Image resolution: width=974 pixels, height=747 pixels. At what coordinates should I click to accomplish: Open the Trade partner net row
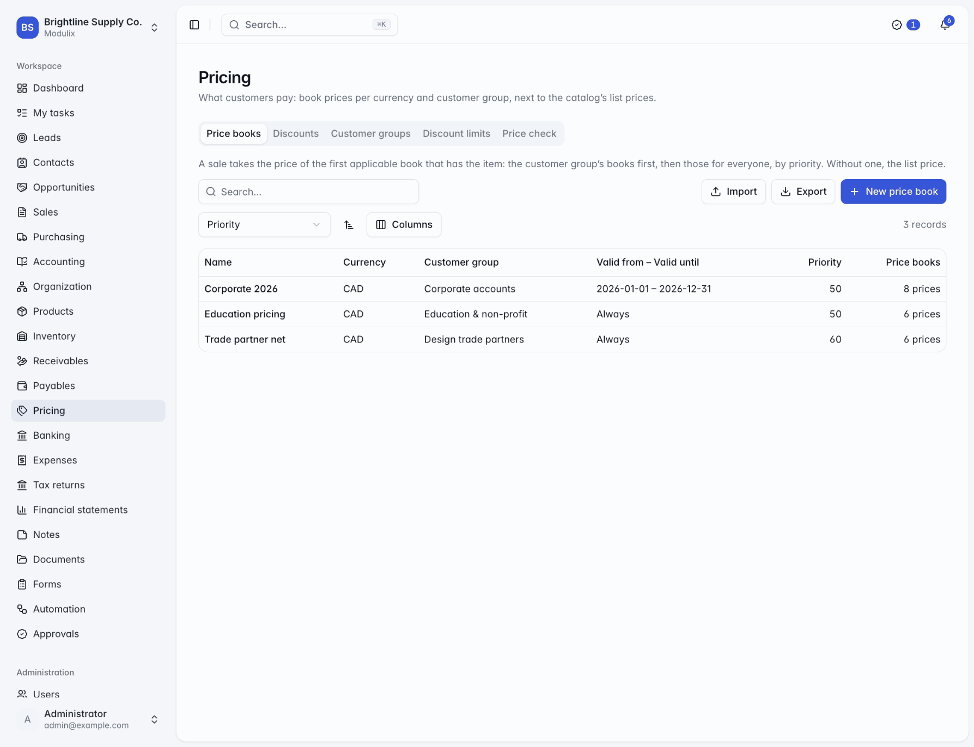pos(572,339)
